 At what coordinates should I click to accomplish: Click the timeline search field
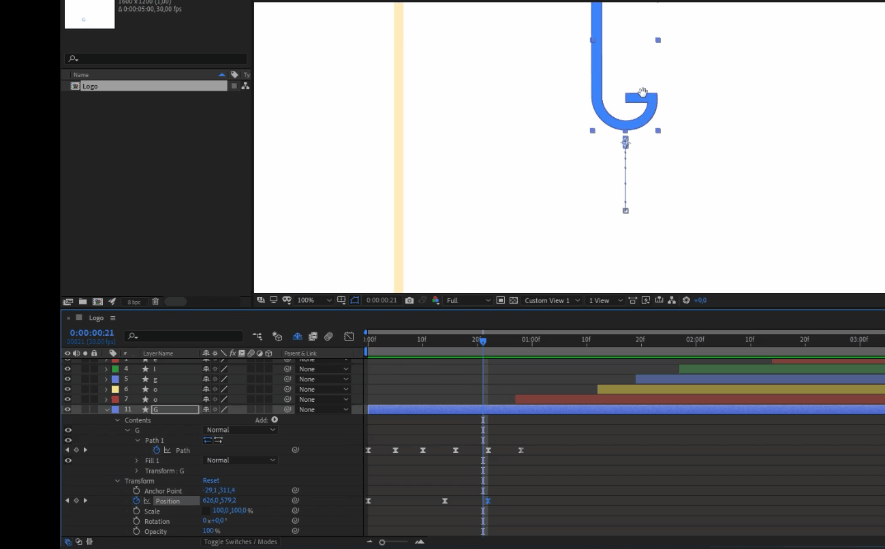(183, 336)
